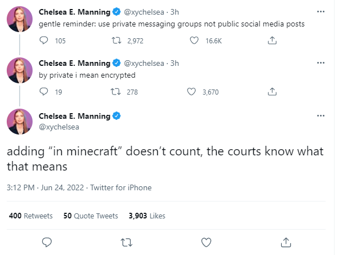343x255 pixels.
Task: Open more options on the main tweet
Action: coord(321,116)
